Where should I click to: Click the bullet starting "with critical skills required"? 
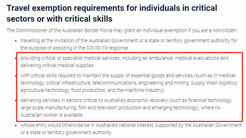click(129, 83)
